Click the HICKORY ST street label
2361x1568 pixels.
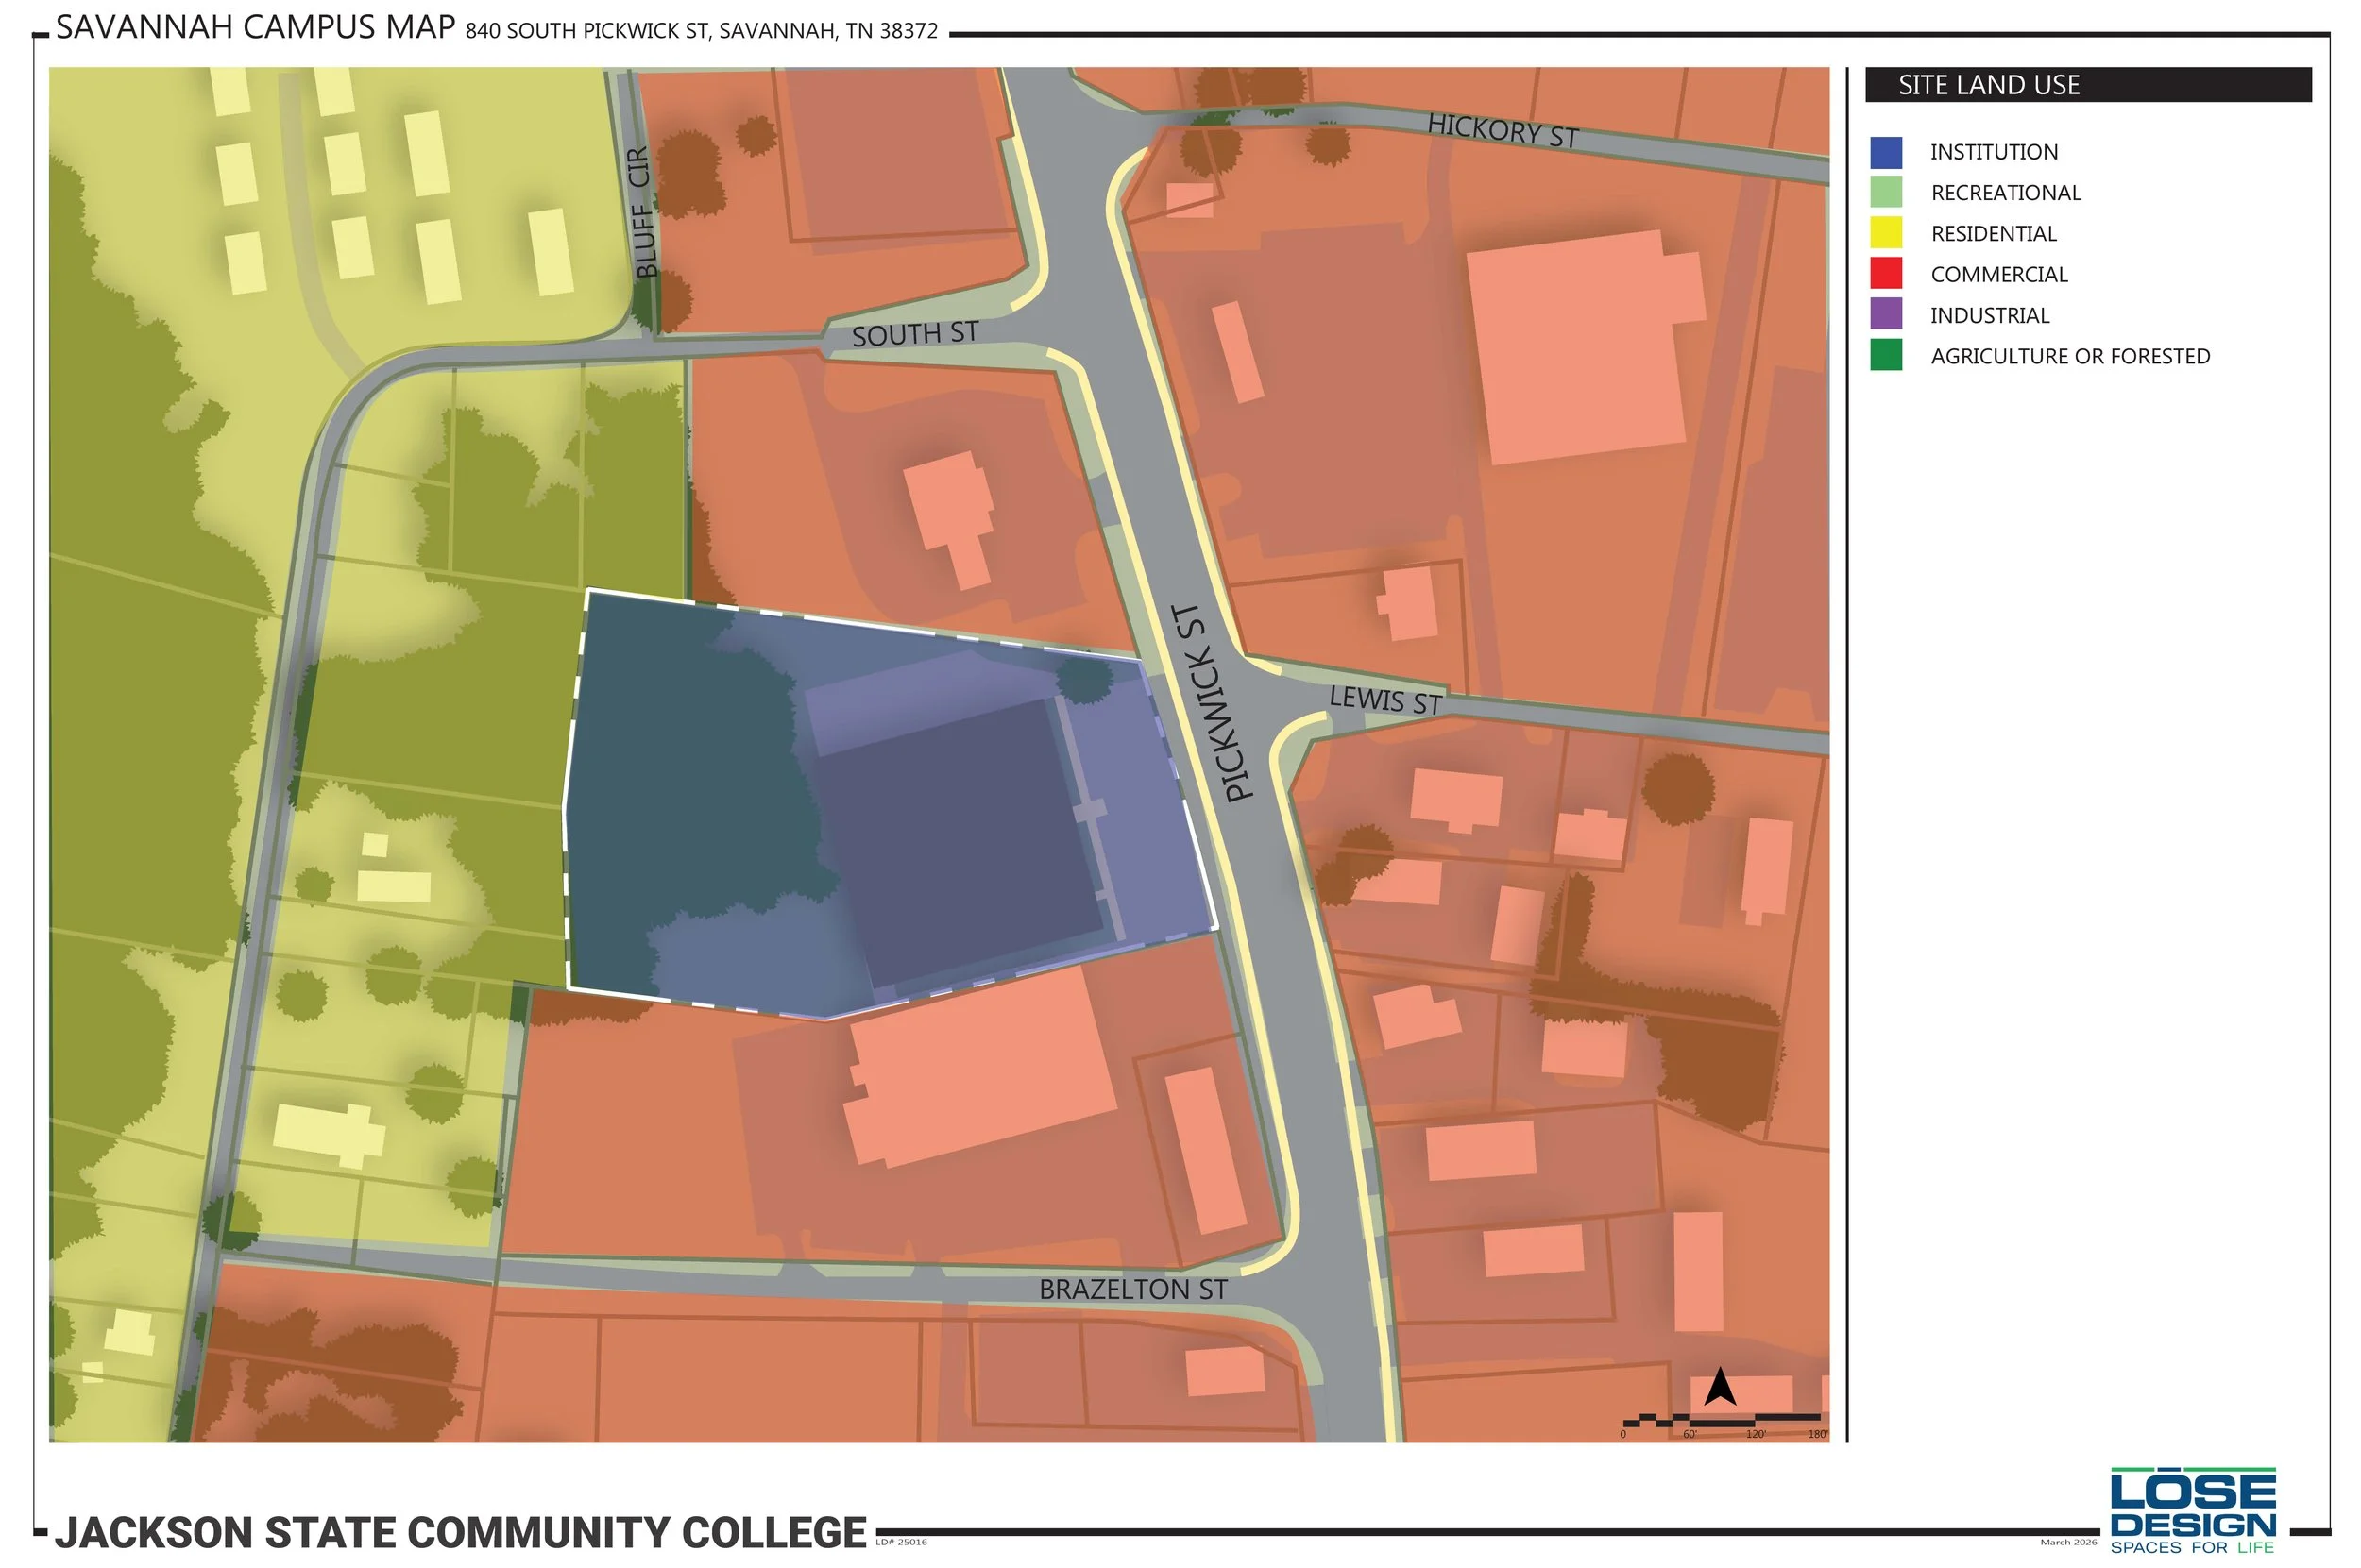coord(1503,131)
